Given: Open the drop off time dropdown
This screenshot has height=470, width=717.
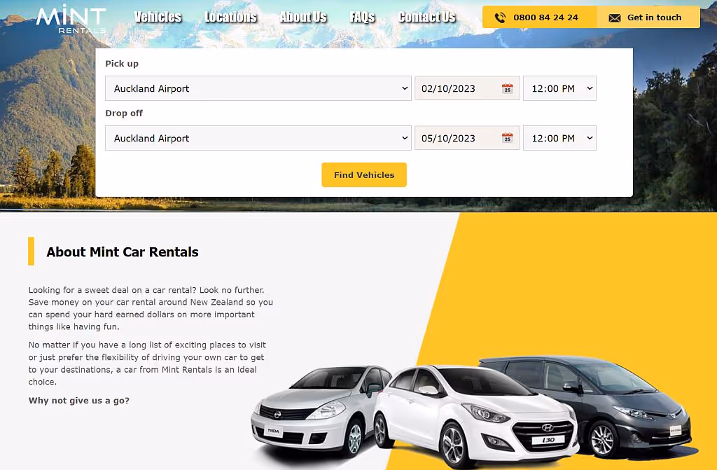Looking at the screenshot, I should pos(559,138).
